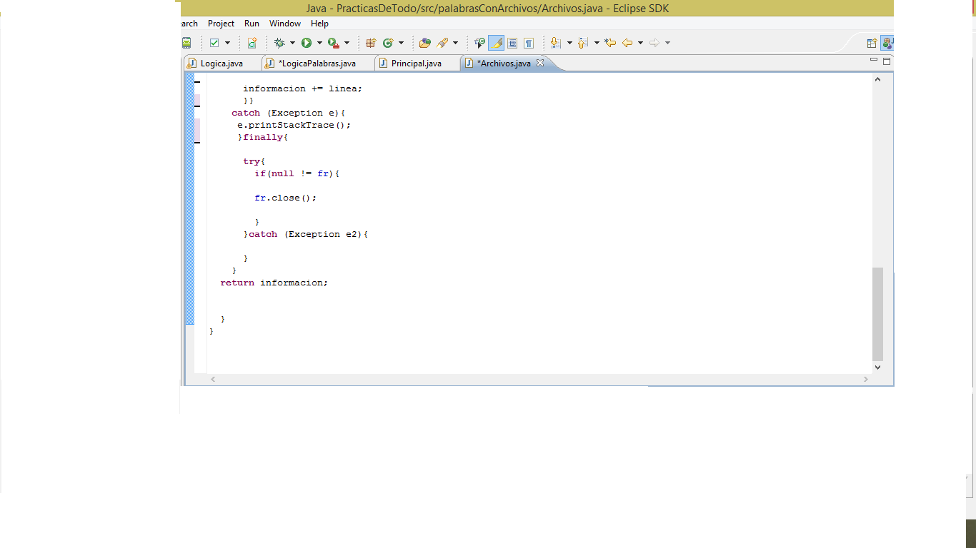Switch to the Logica.java tab
This screenshot has height=548, width=976.
[221, 64]
